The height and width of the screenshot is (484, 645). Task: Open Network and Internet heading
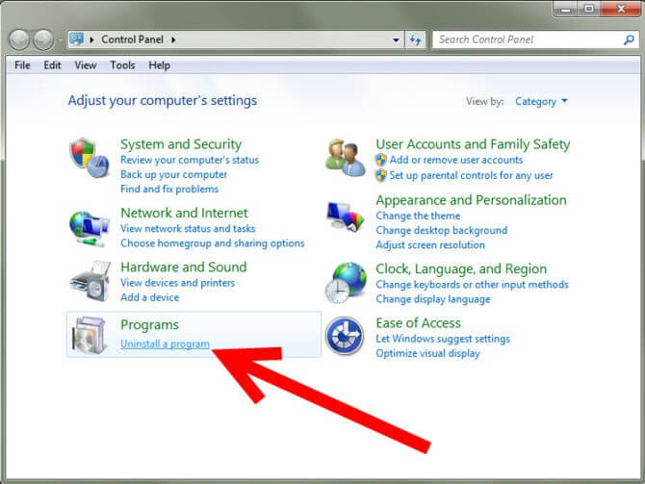184,213
